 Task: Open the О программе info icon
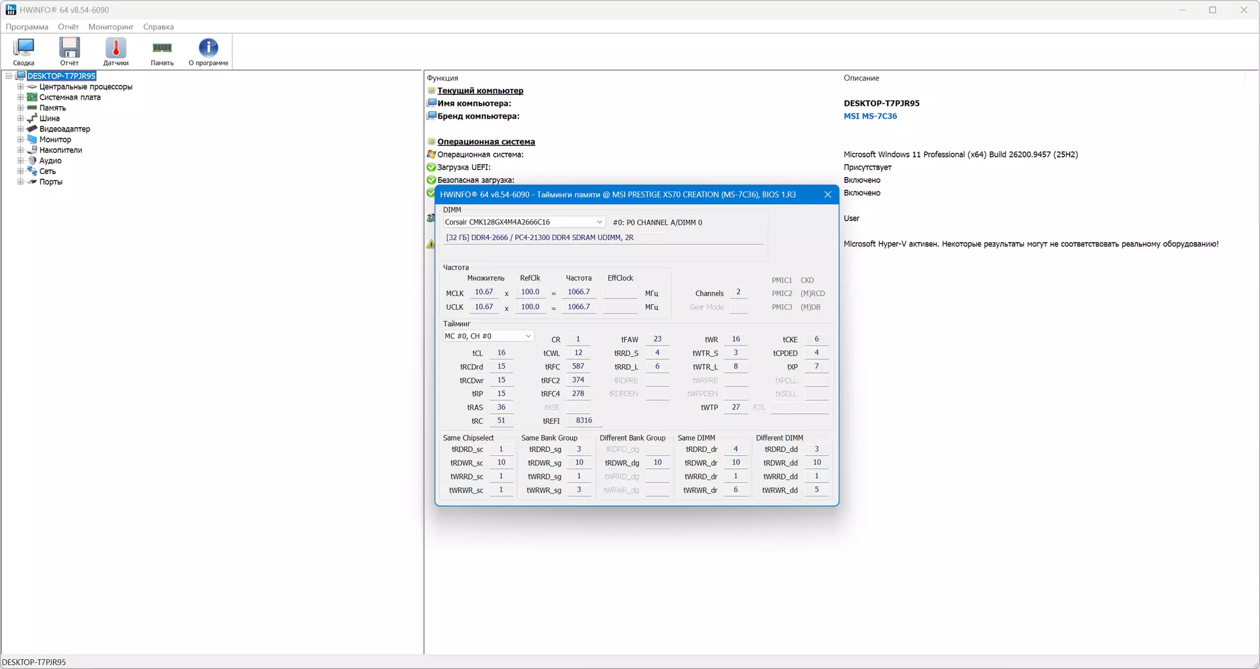pyautogui.click(x=208, y=51)
